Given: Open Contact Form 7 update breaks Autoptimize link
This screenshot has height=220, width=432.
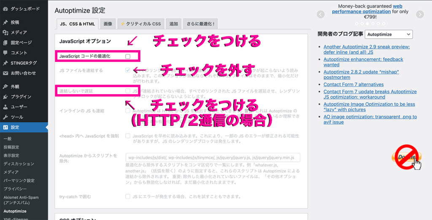Looking at the screenshot, I should [x=370, y=94].
